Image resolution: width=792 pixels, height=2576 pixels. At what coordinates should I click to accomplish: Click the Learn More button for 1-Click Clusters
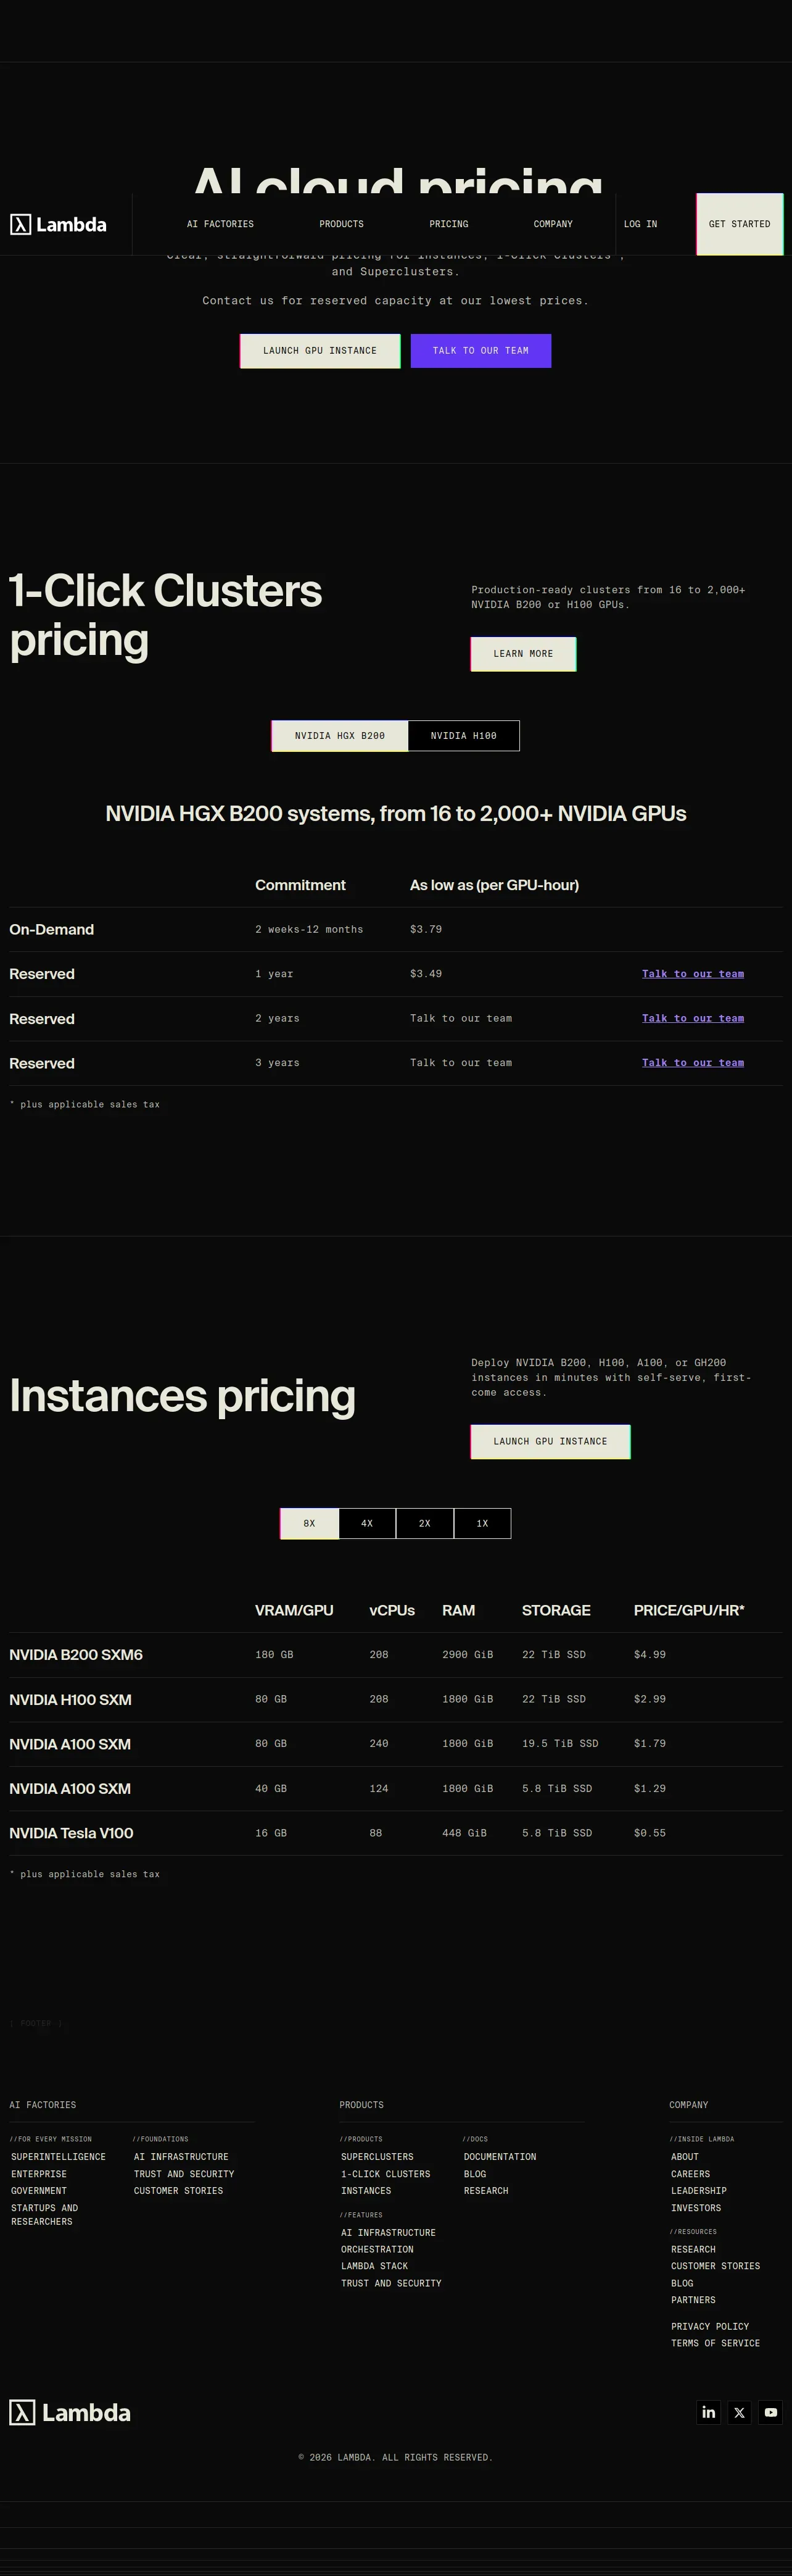pos(523,654)
